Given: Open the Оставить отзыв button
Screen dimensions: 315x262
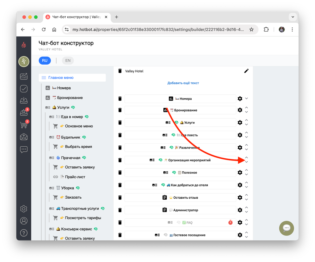Looking at the screenshot, I should 180,197.
